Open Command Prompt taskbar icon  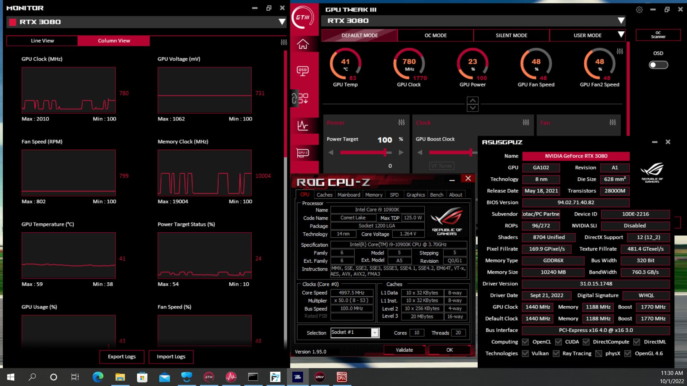click(253, 377)
